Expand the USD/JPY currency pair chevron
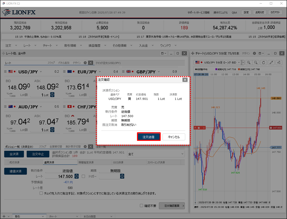Viewport: 287px width, 219px height. pyautogui.click(x=41, y=72)
